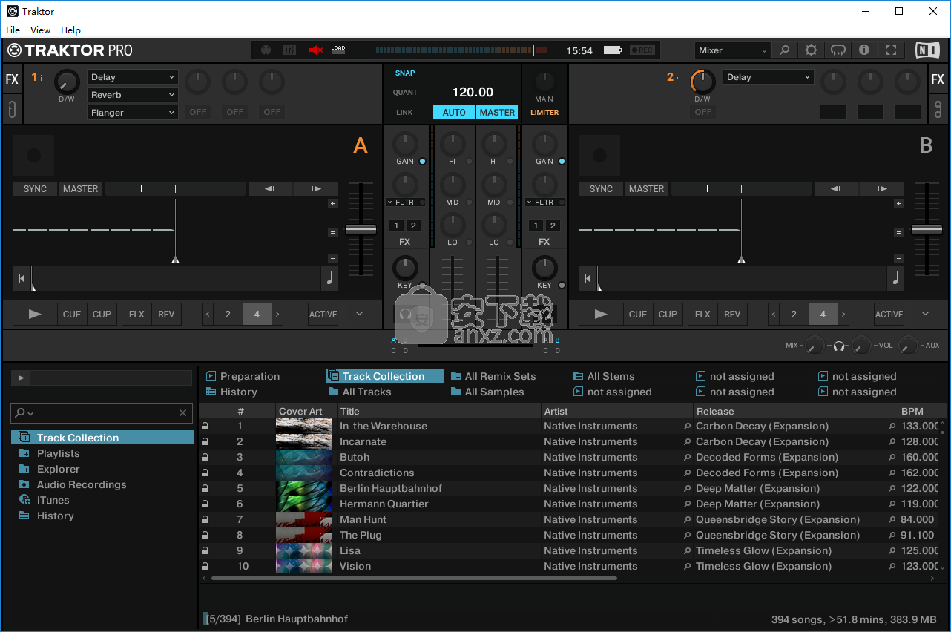Click the lock icon on row 1
The height and width of the screenshot is (632, 951).
(205, 427)
